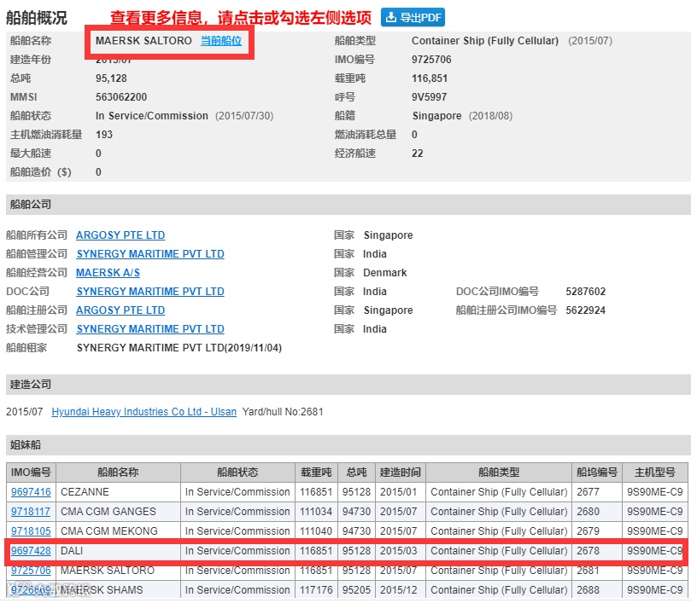Click the 载重吨 column header in table
Viewport: 691px width, 603px height.
[316, 473]
